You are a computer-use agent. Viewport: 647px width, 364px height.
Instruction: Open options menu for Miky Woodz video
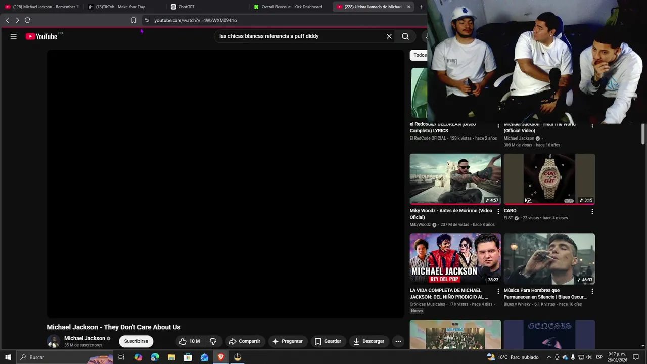[x=498, y=212]
